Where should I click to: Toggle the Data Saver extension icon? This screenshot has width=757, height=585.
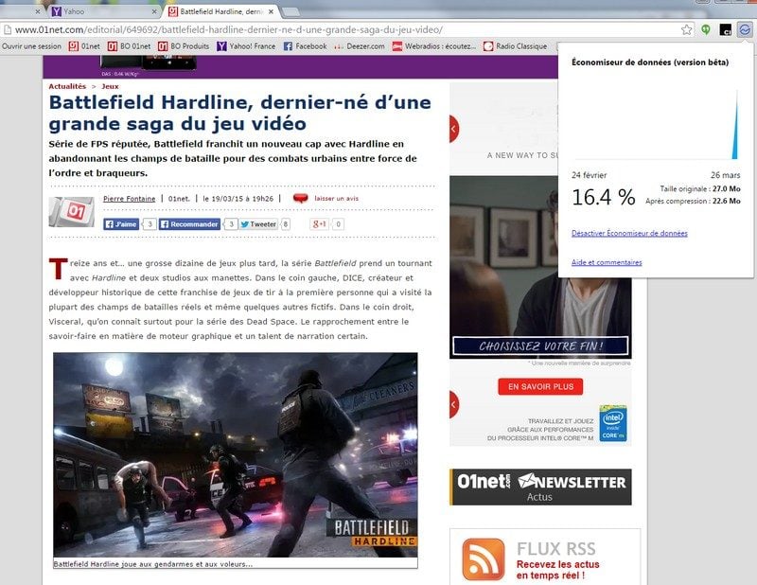[x=745, y=30]
